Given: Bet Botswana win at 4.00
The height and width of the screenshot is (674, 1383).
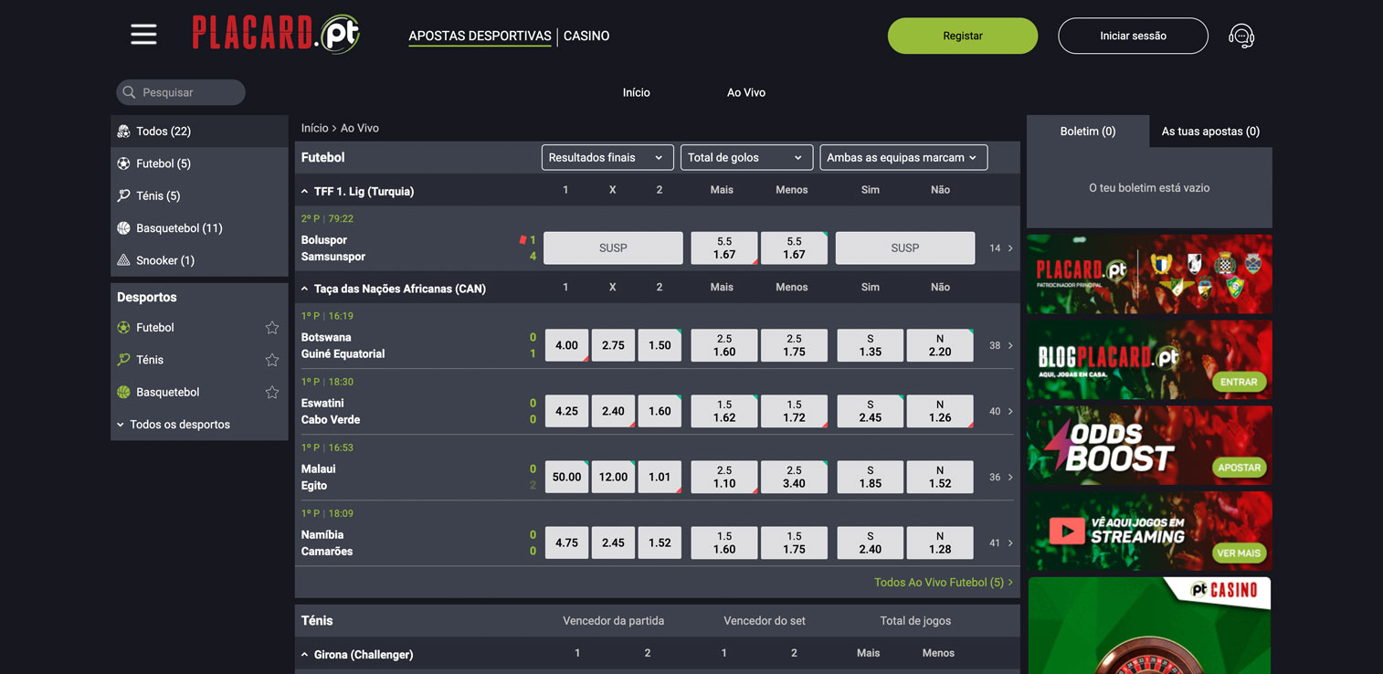Looking at the screenshot, I should tap(566, 345).
